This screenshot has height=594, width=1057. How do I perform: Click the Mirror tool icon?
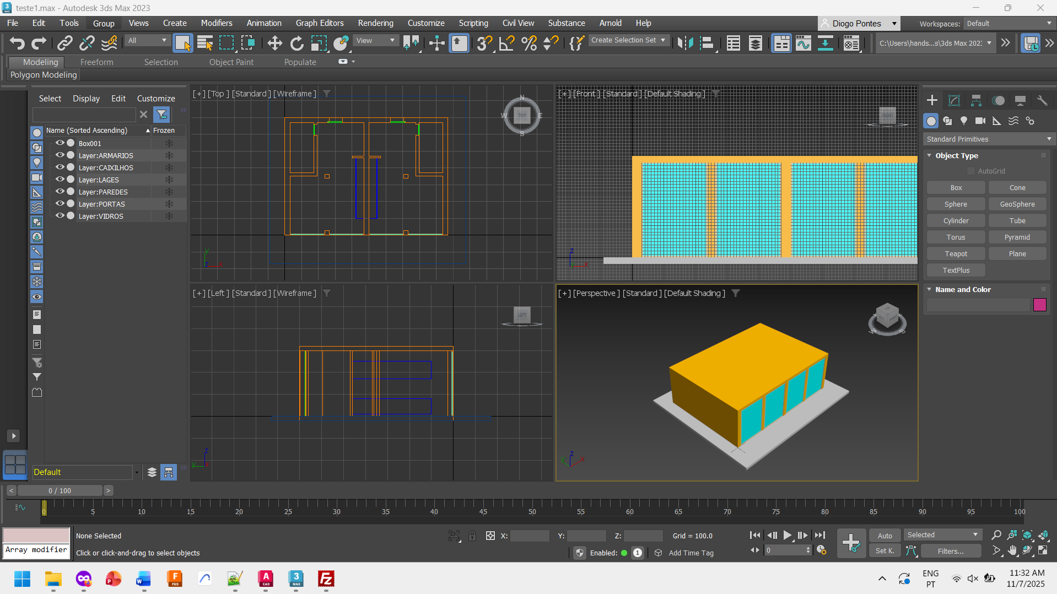click(685, 43)
